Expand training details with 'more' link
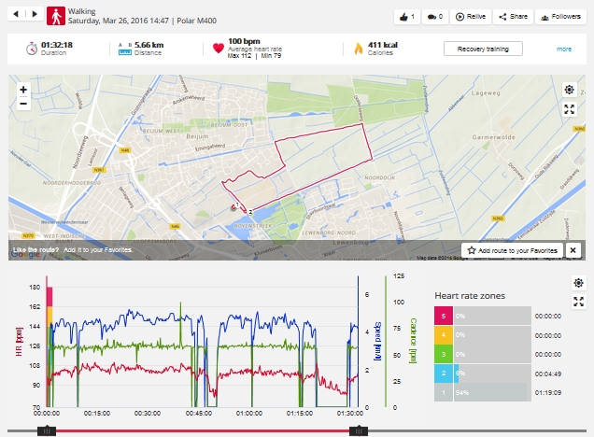This screenshot has width=594, height=437. (564, 49)
